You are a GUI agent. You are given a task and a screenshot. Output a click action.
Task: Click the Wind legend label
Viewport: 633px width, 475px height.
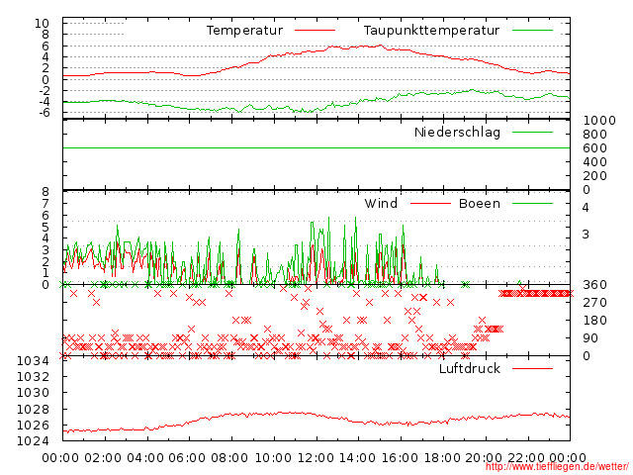[x=381, y=203]
